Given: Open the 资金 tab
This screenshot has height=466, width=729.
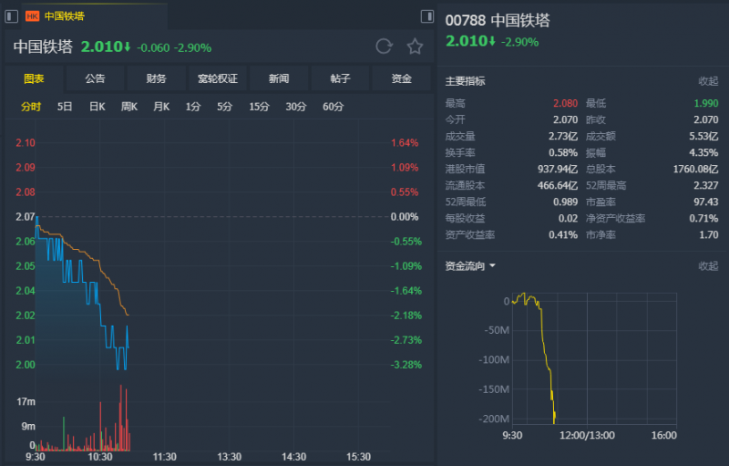Looking at the screenshot, I should [x=402, y=78].
